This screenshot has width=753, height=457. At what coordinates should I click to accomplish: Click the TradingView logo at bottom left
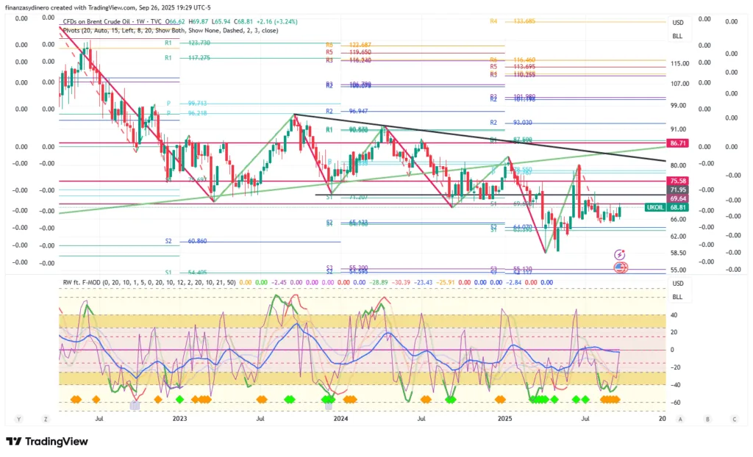(x=47, y=442)
